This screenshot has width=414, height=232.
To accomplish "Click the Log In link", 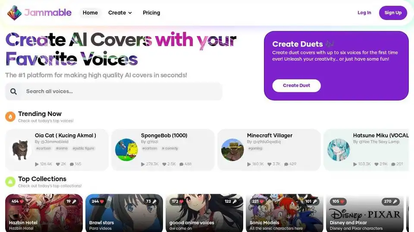I will click(364, 12).
